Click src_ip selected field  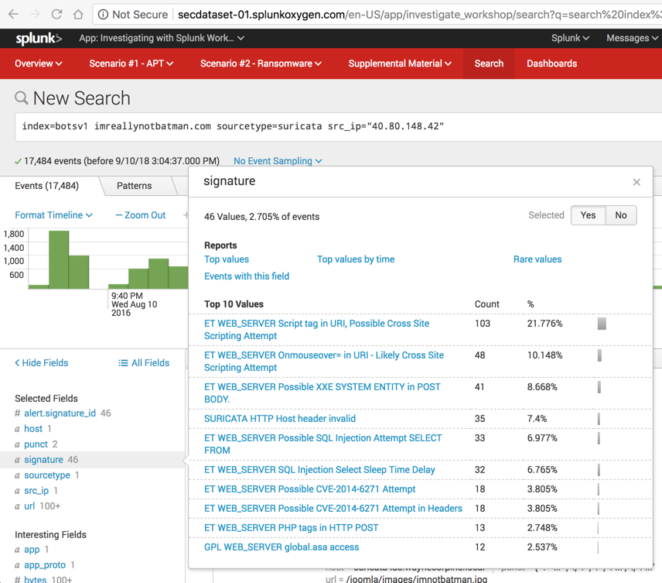pyautogui.click(x=36, y=490)
